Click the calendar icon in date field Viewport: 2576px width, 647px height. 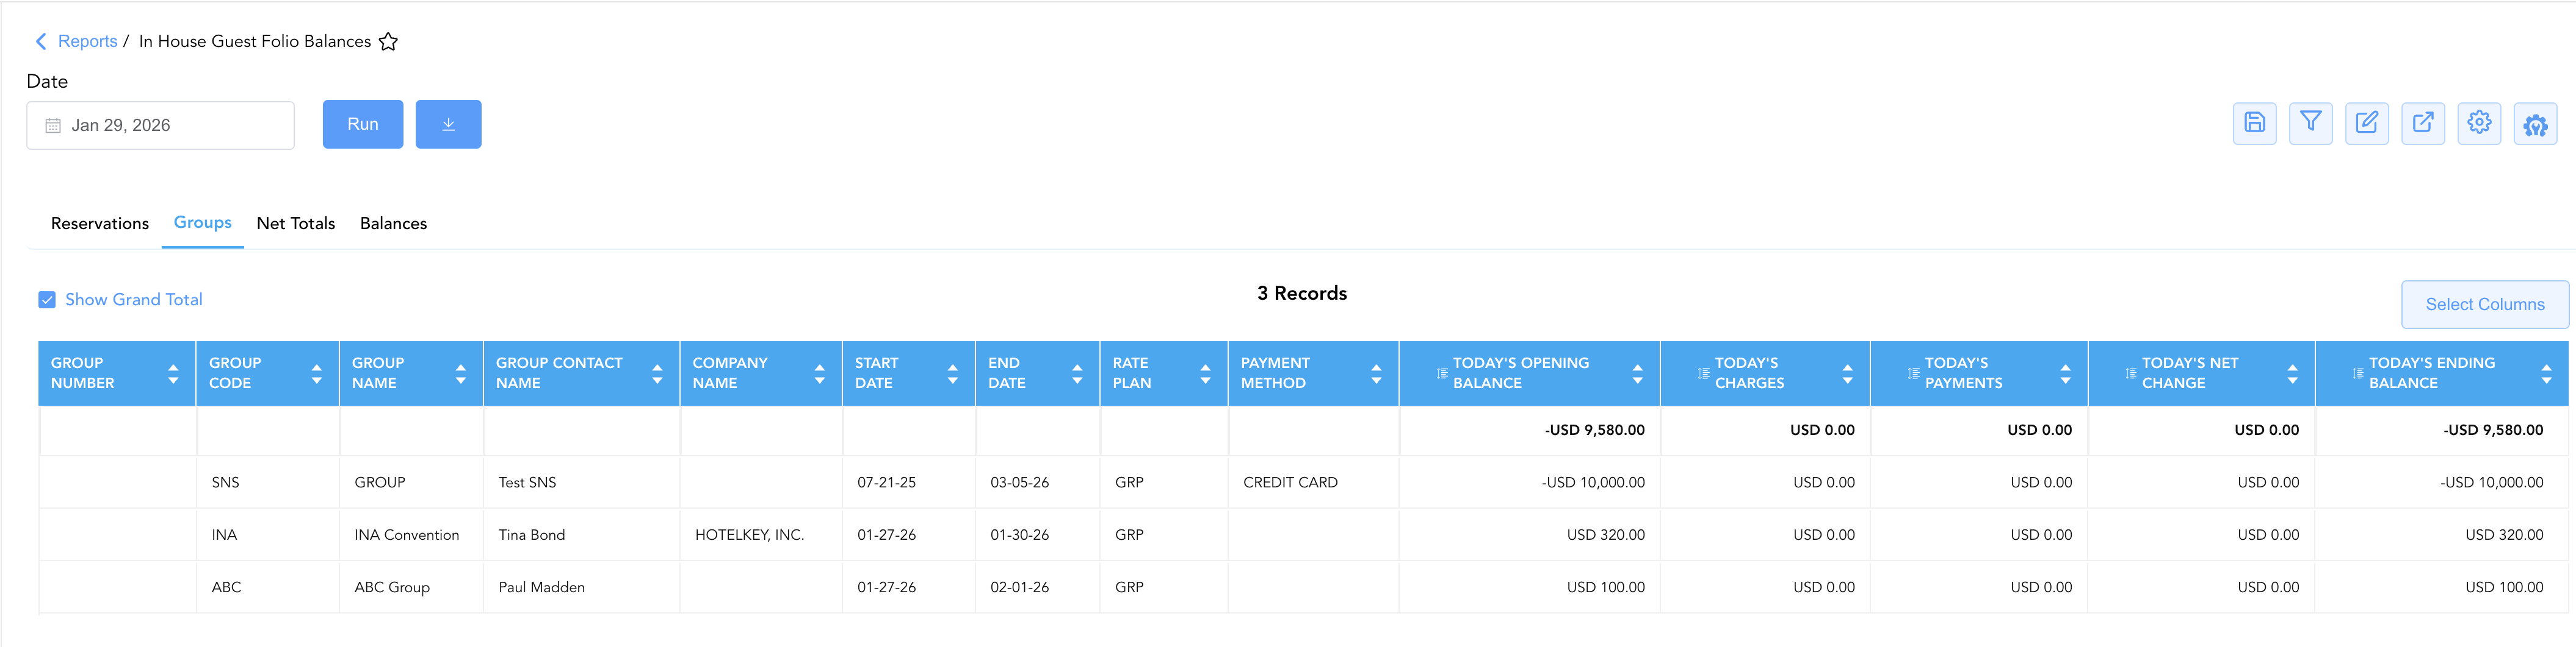click(x=53, y=126)
